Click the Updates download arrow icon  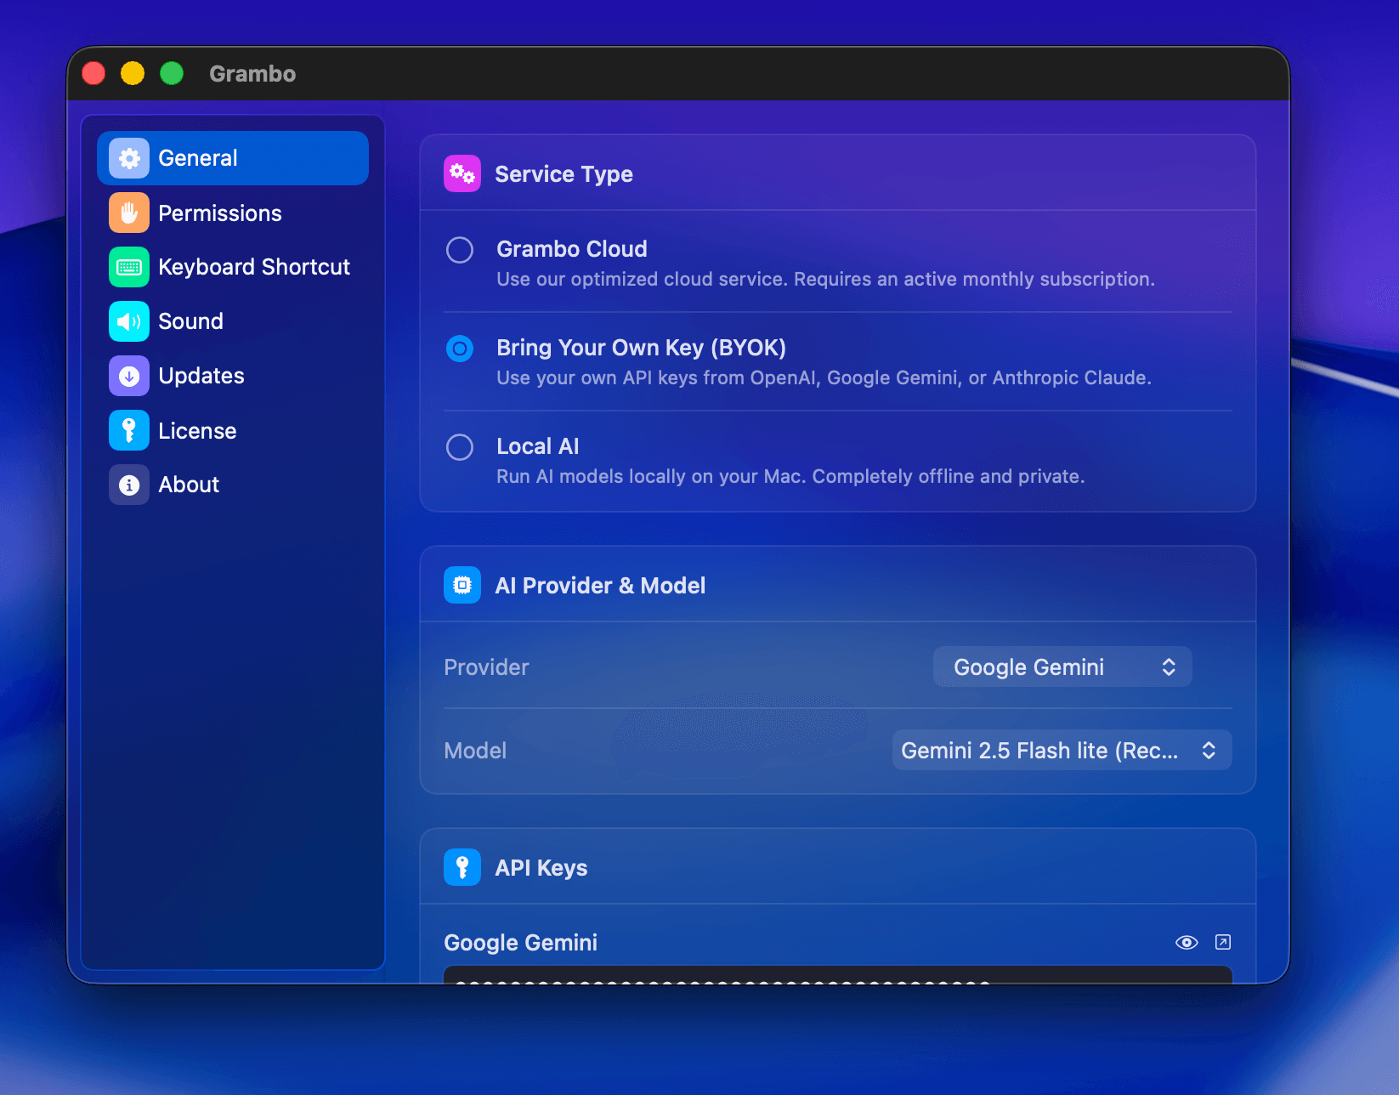click(x=129, y=376)
